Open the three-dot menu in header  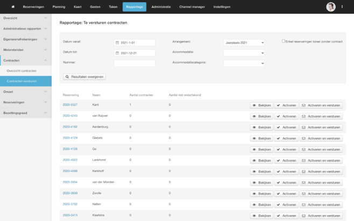pyautogui.click(x=342, y=7)
